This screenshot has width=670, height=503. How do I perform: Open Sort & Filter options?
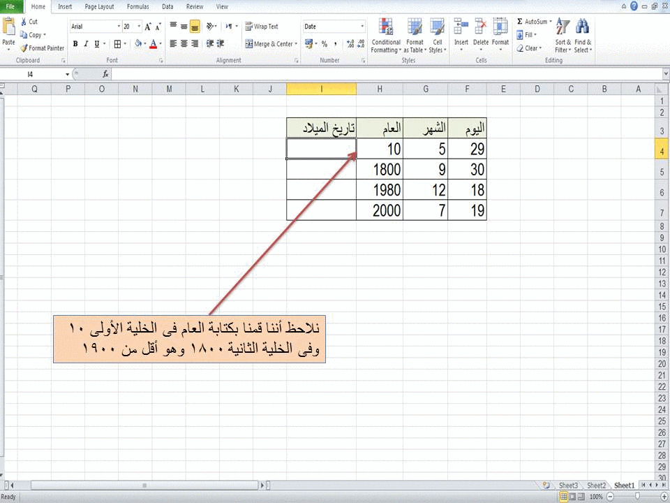pos(563,36)
